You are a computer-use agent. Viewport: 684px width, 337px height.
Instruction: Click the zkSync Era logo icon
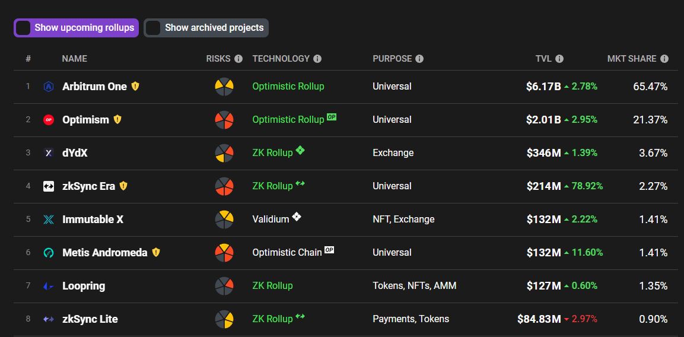pos(49,186)
